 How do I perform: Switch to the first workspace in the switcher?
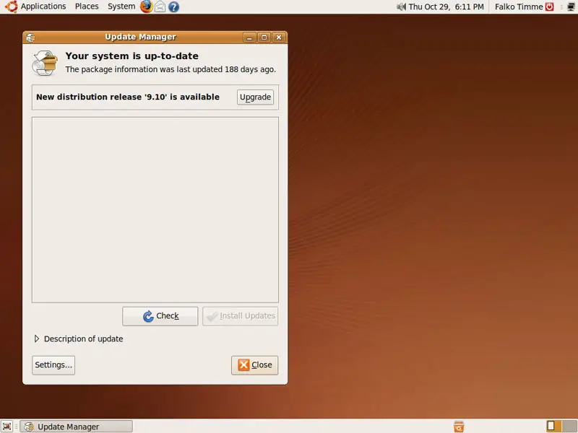554,426
